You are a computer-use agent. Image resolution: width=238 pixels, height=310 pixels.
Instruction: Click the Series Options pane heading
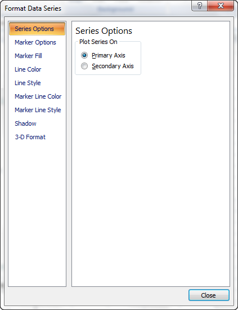click(104, 31)
